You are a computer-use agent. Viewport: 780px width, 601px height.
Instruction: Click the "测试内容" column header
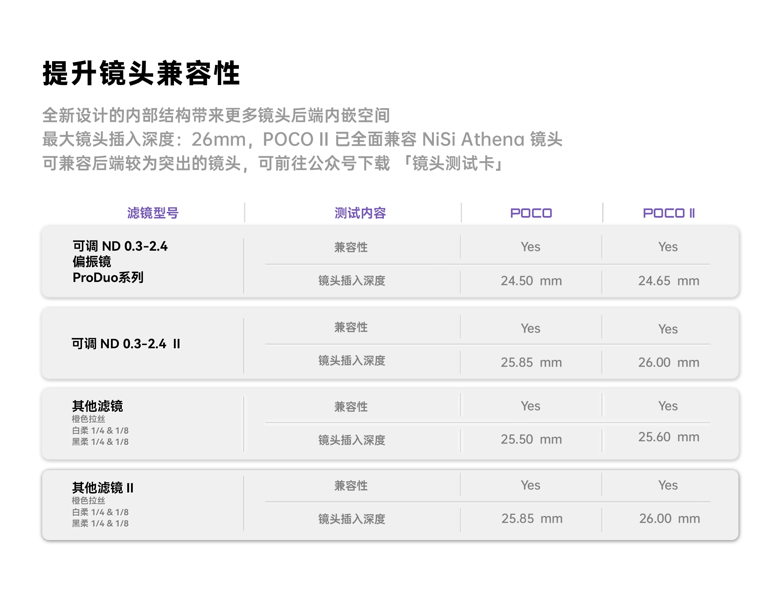click(x=360, y=213)
